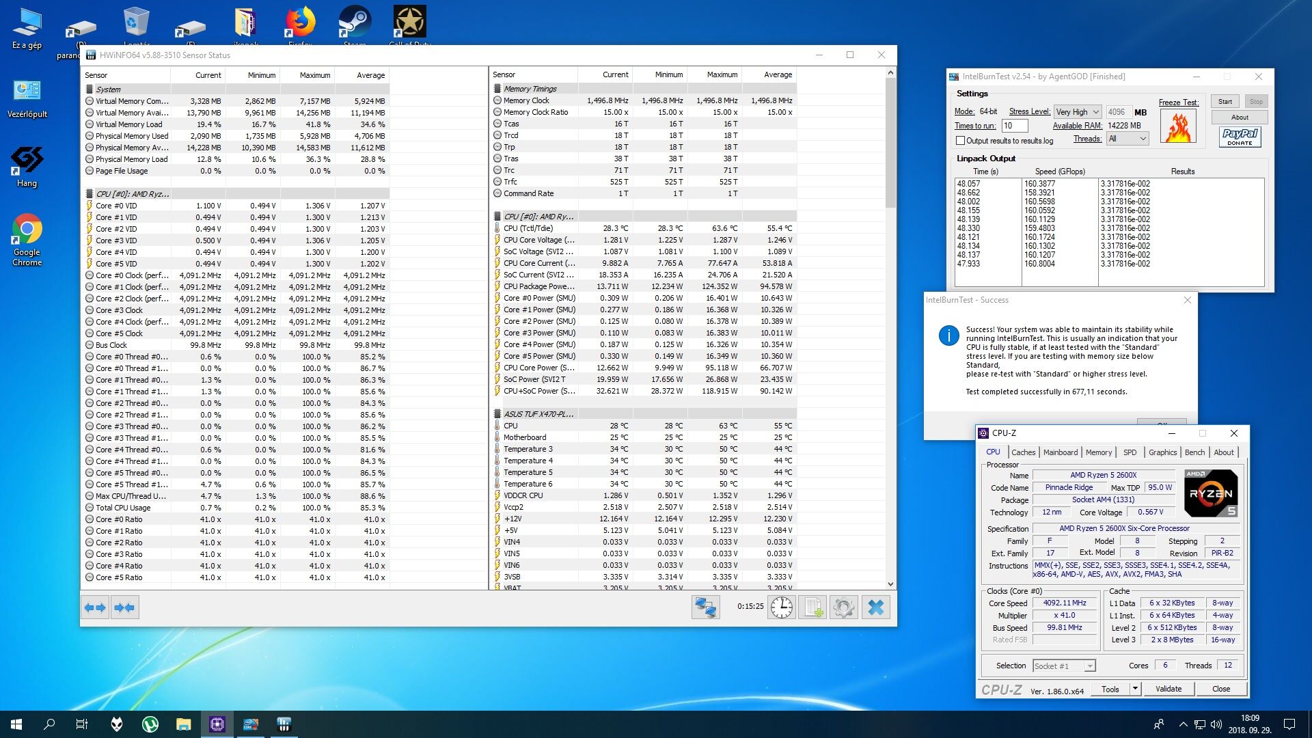This screenshot has height=738, width=1312.
Task: Select the Virtual Memory Load row
Action: tap(236, 124)
